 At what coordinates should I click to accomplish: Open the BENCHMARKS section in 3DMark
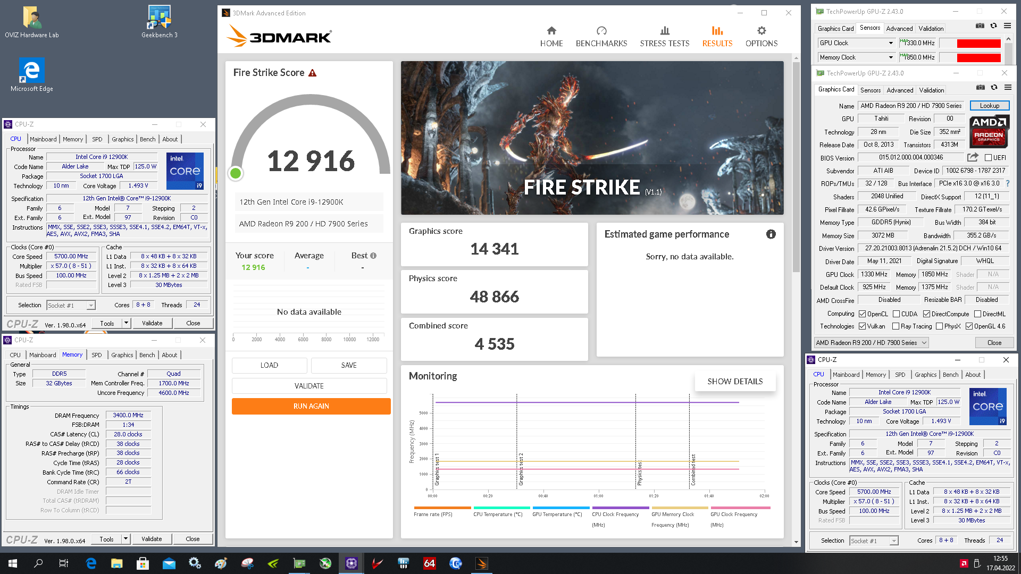pos(601,37)
